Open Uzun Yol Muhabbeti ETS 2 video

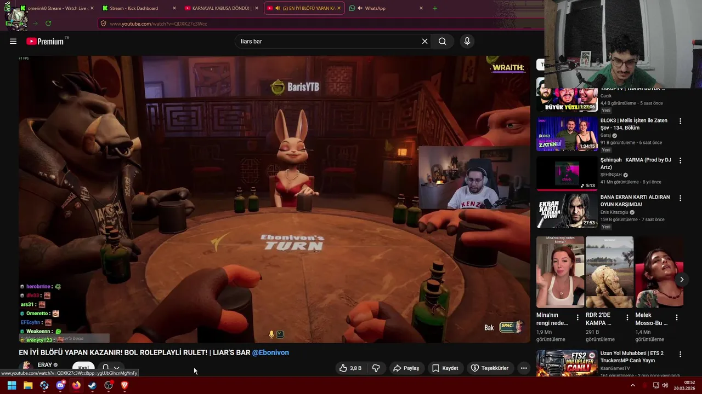point(567,363)
